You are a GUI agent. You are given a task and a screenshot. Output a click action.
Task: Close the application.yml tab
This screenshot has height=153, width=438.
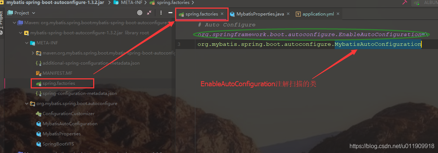(x=338, y=14)
